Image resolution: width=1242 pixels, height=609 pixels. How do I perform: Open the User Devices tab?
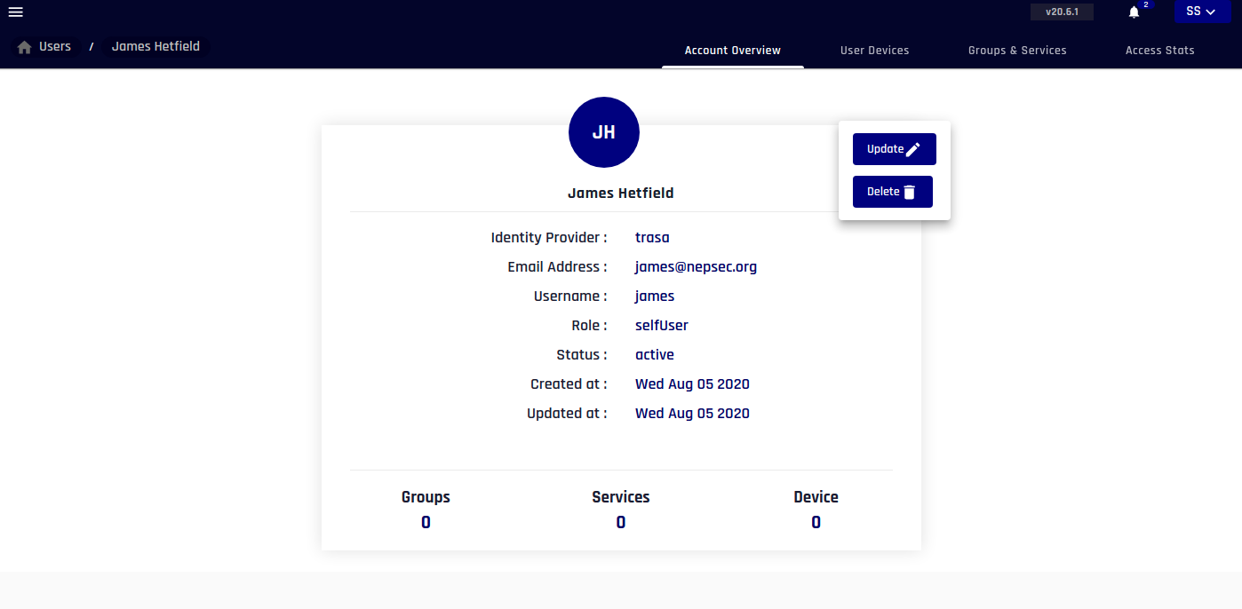874,51
